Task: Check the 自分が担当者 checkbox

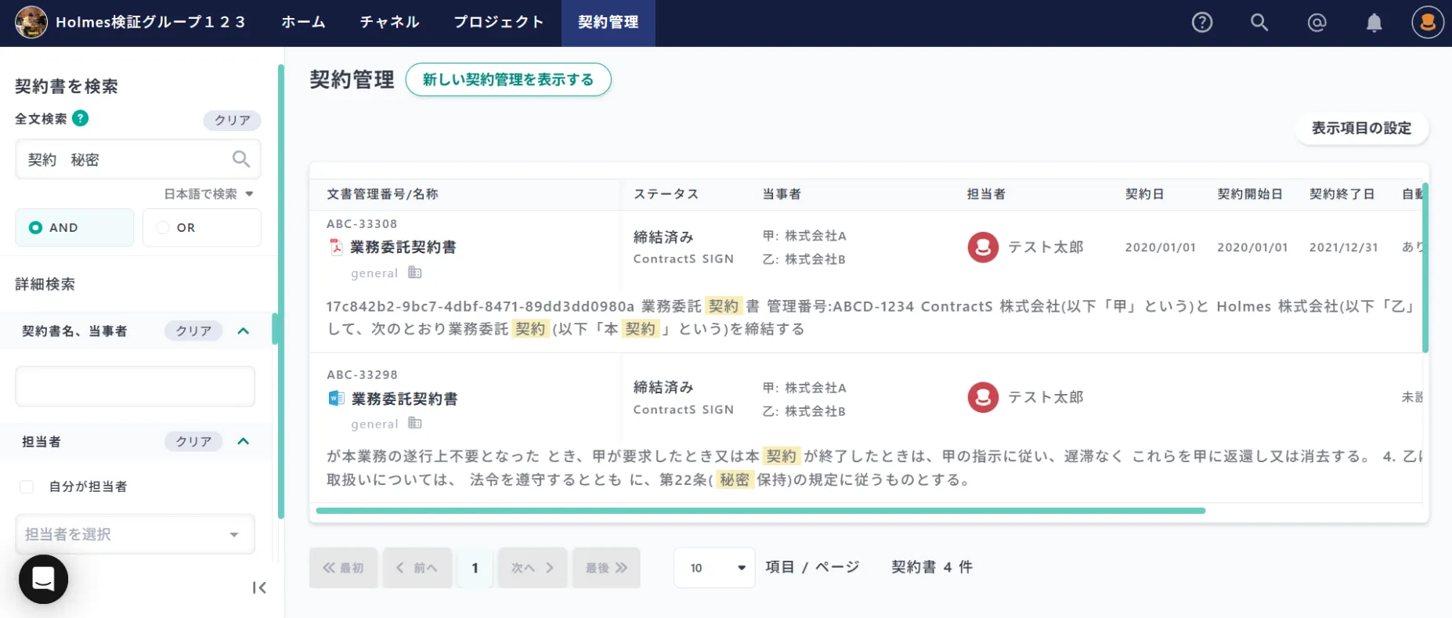Action: tap(27, 486)
